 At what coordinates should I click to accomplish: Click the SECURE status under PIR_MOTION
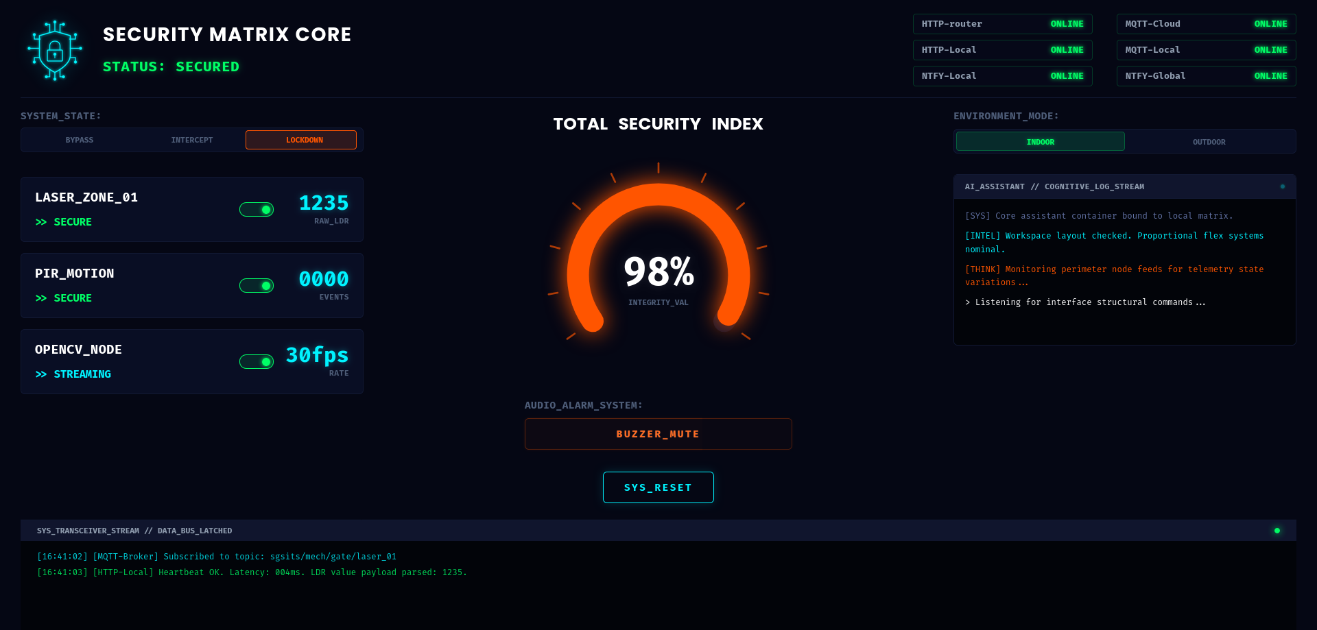[x=63, y=298]
